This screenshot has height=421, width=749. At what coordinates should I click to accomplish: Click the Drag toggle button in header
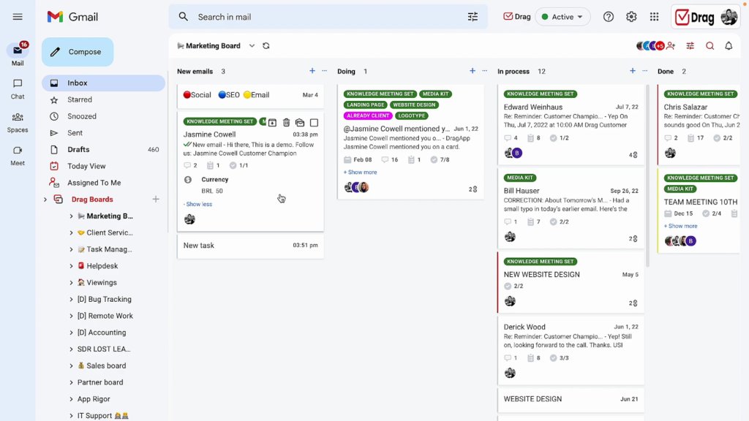click(x=517, y=17)
